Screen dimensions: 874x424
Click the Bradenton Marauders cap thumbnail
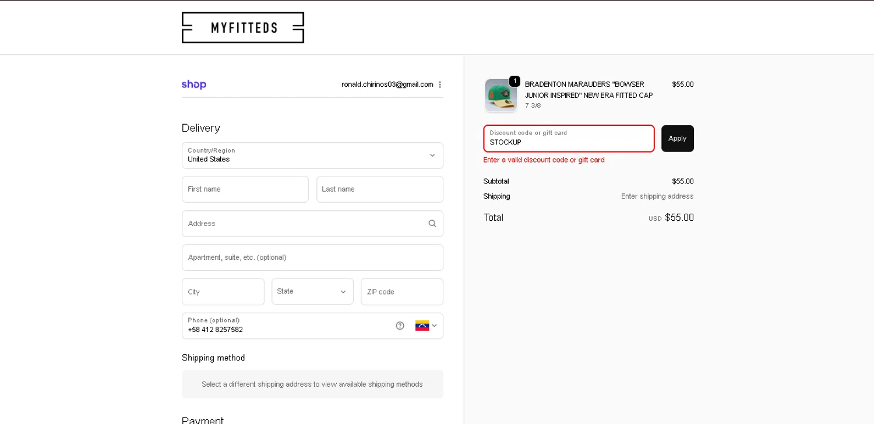pyautogui.click(x=501, y=96)
